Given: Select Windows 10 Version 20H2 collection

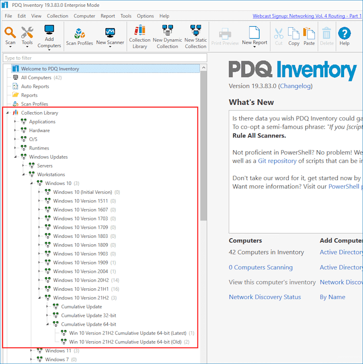Looking at the screenshot, I should tap(81, 280).
